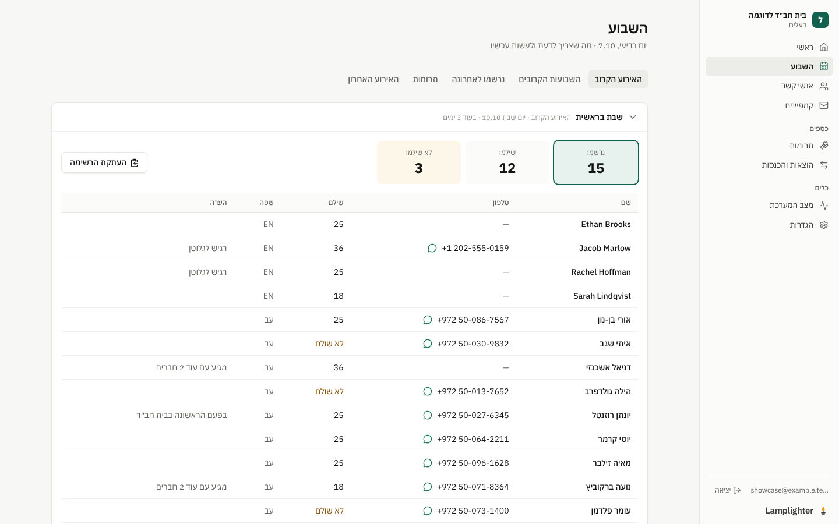839x524 pixels.
Task: Click the showcase@example account email
Action: point(789,490)
